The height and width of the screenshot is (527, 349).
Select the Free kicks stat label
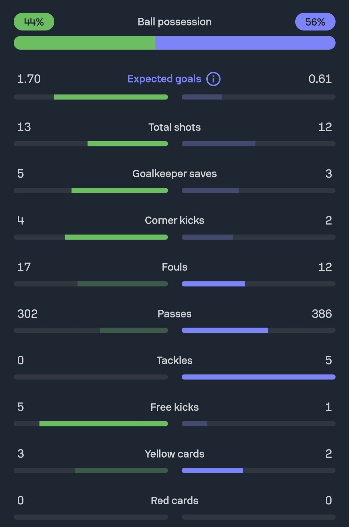(x=174, y=407)
